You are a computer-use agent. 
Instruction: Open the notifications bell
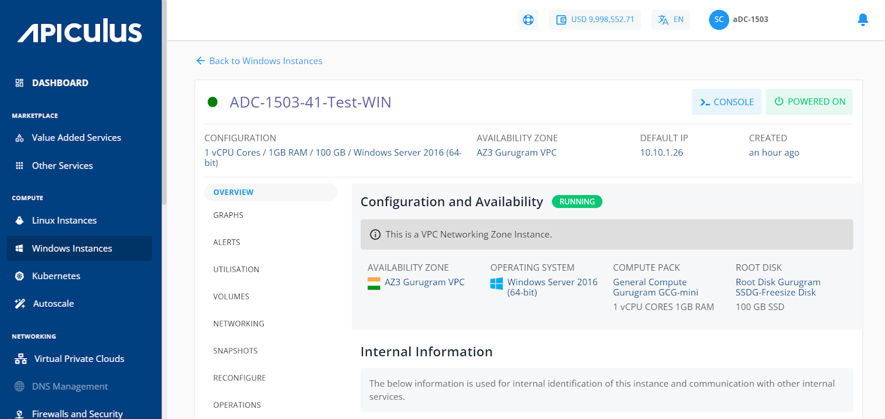[x=862, y=20]
